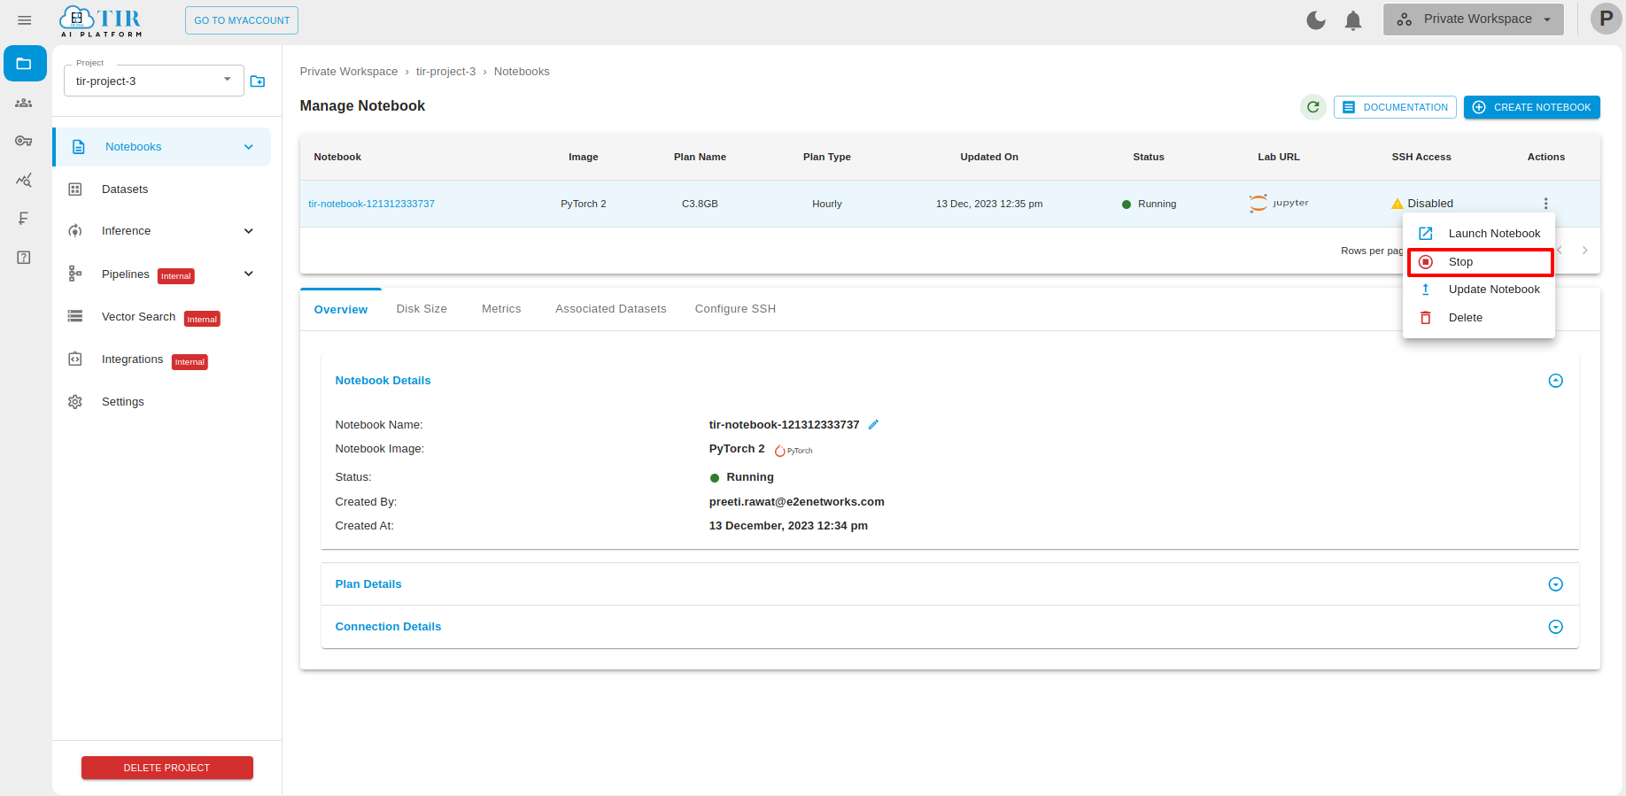Click the Notebooks breadcrumb
1626x796 pixels.
[522, 72]
